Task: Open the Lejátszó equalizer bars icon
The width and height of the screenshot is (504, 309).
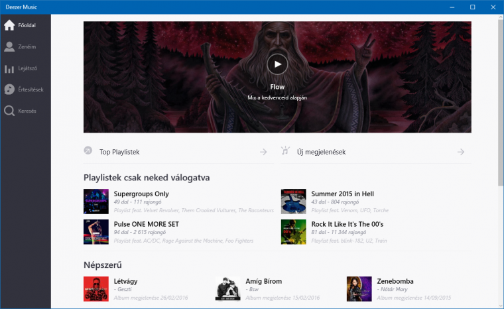Action: tap(9, 68)
